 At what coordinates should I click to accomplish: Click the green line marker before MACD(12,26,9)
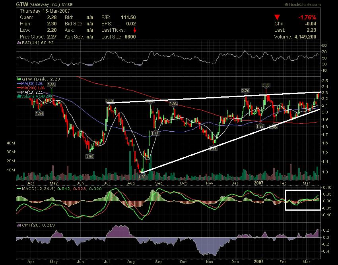tap(19, 189)
